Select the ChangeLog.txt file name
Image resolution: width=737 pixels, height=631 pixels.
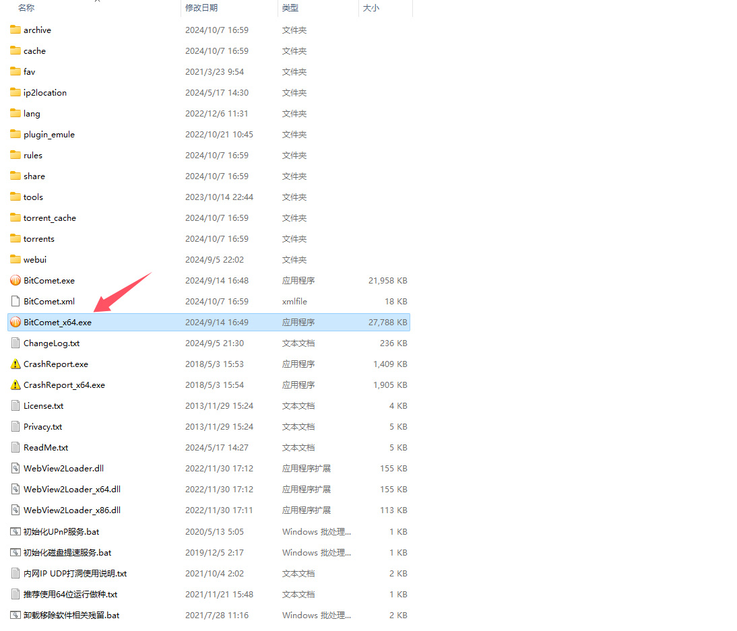point(51,343)
